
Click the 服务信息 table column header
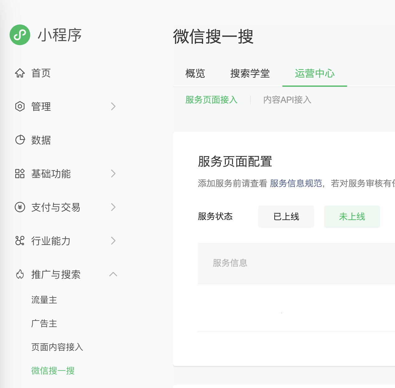click(x=230, y=263)
